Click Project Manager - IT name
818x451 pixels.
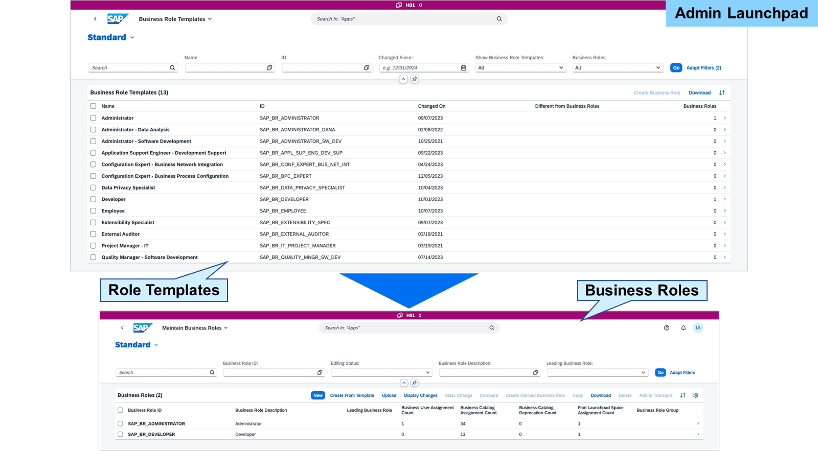(125, 246)
